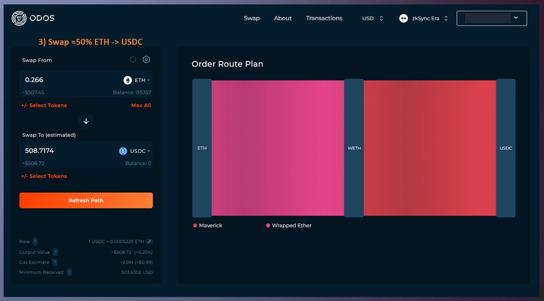This screenshot has height=301, width=544.
Task: Open the wallet account dropdown
Action: point(492,18)
